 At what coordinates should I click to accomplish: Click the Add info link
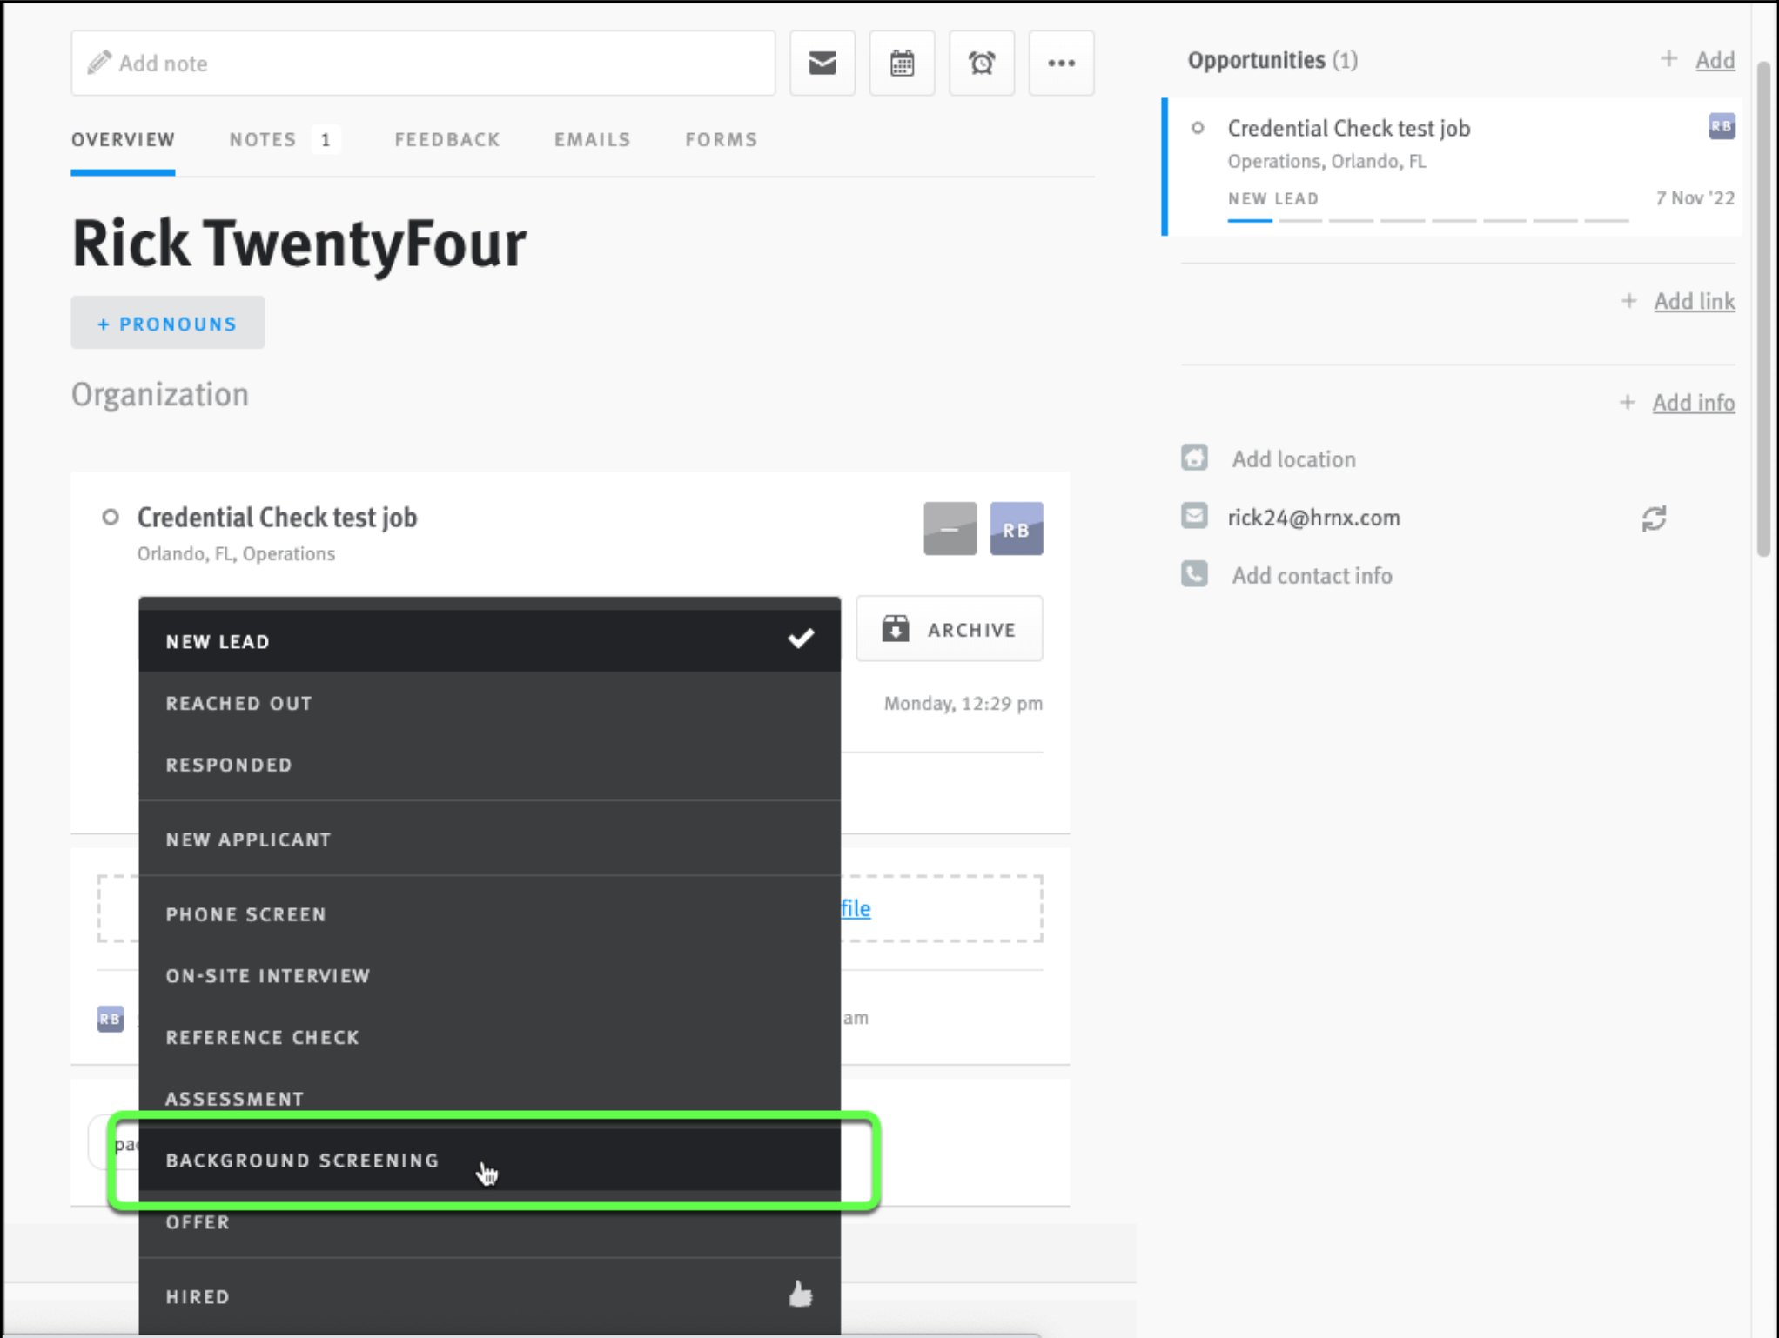pos(1693,403)
